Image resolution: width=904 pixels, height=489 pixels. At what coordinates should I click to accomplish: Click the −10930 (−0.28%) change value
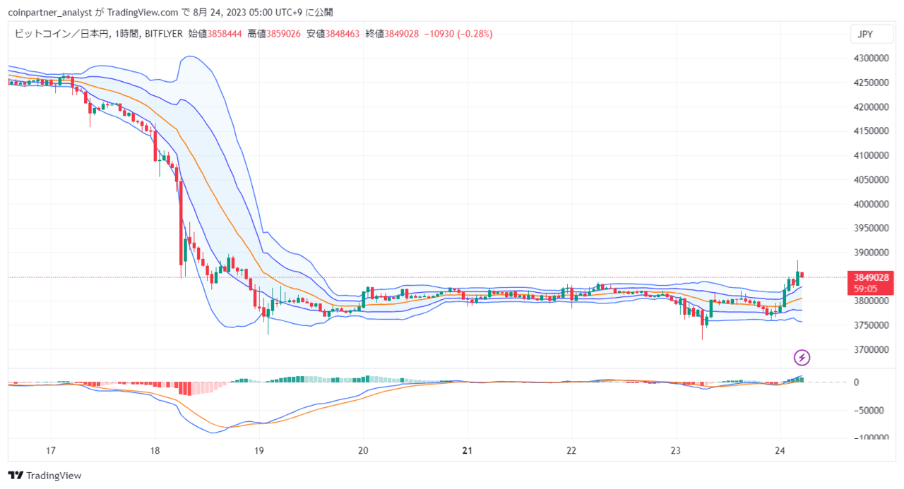458,33
